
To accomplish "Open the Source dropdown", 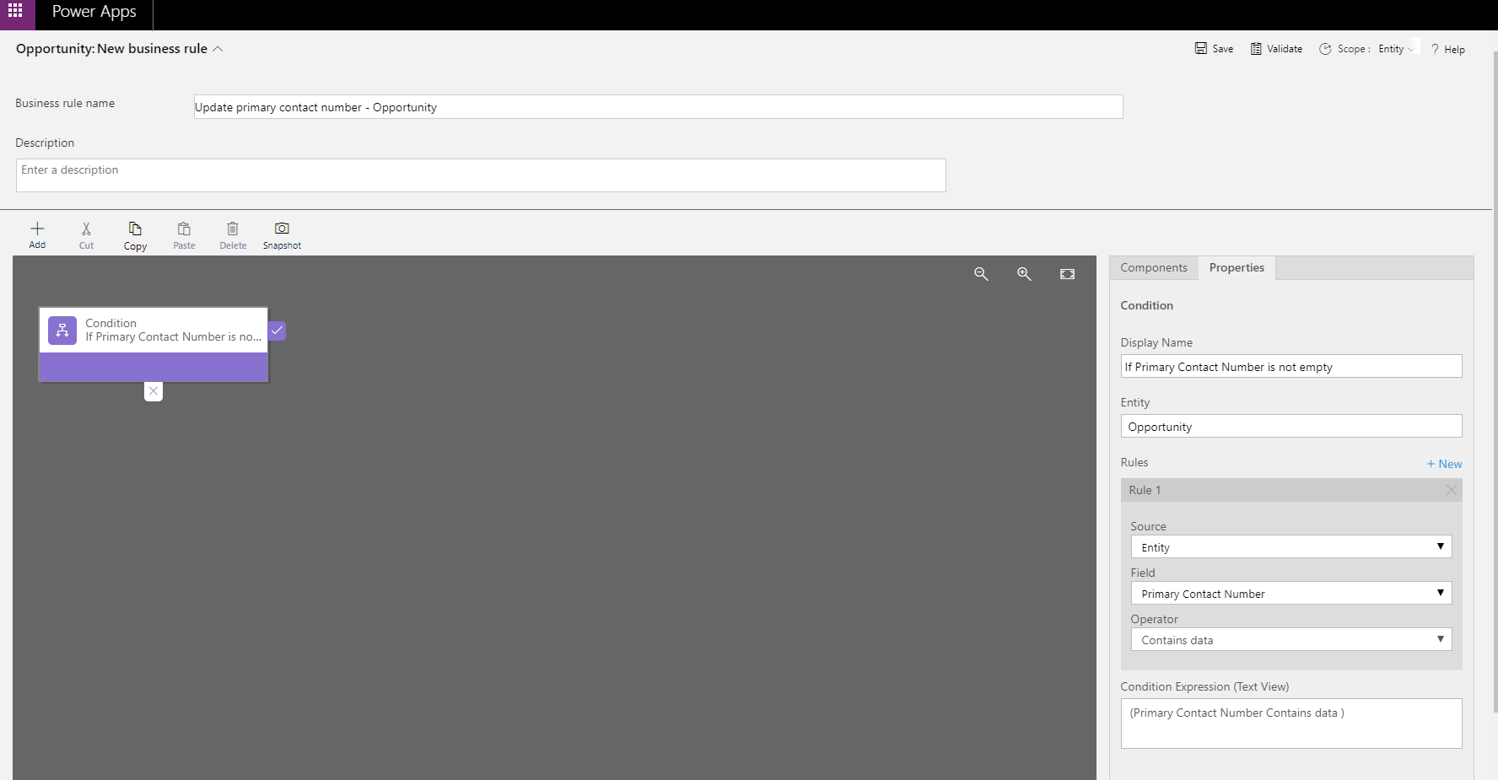I will (1291, 547).
